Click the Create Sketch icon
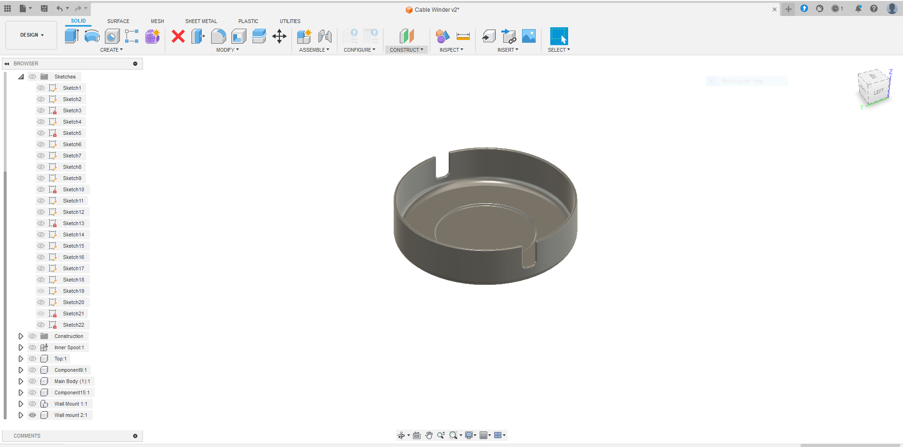 point(132,36)
